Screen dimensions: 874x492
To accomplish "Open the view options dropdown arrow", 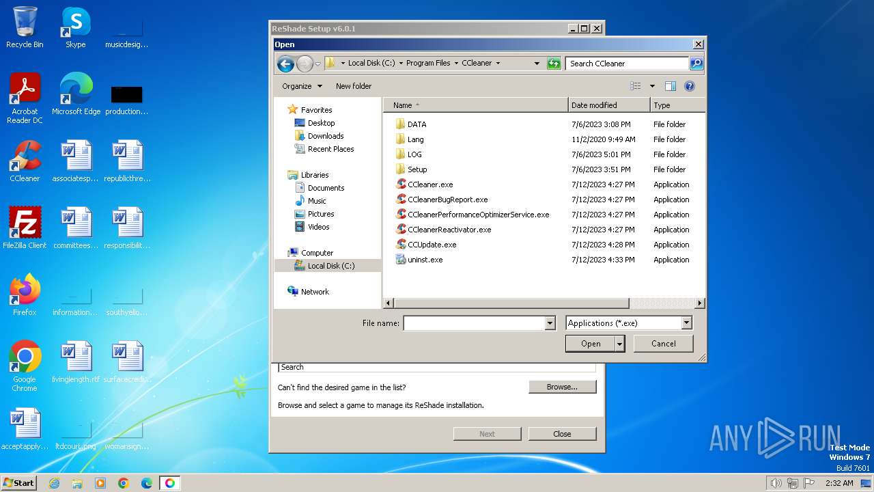I will point(652,86).
